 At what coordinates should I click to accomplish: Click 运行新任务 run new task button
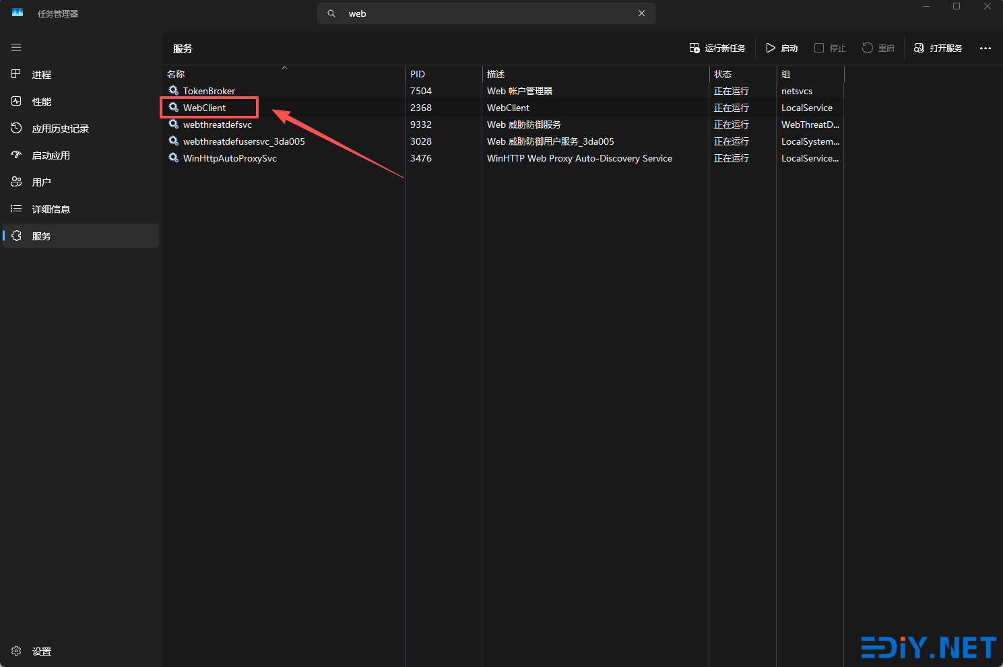point(717,48)
